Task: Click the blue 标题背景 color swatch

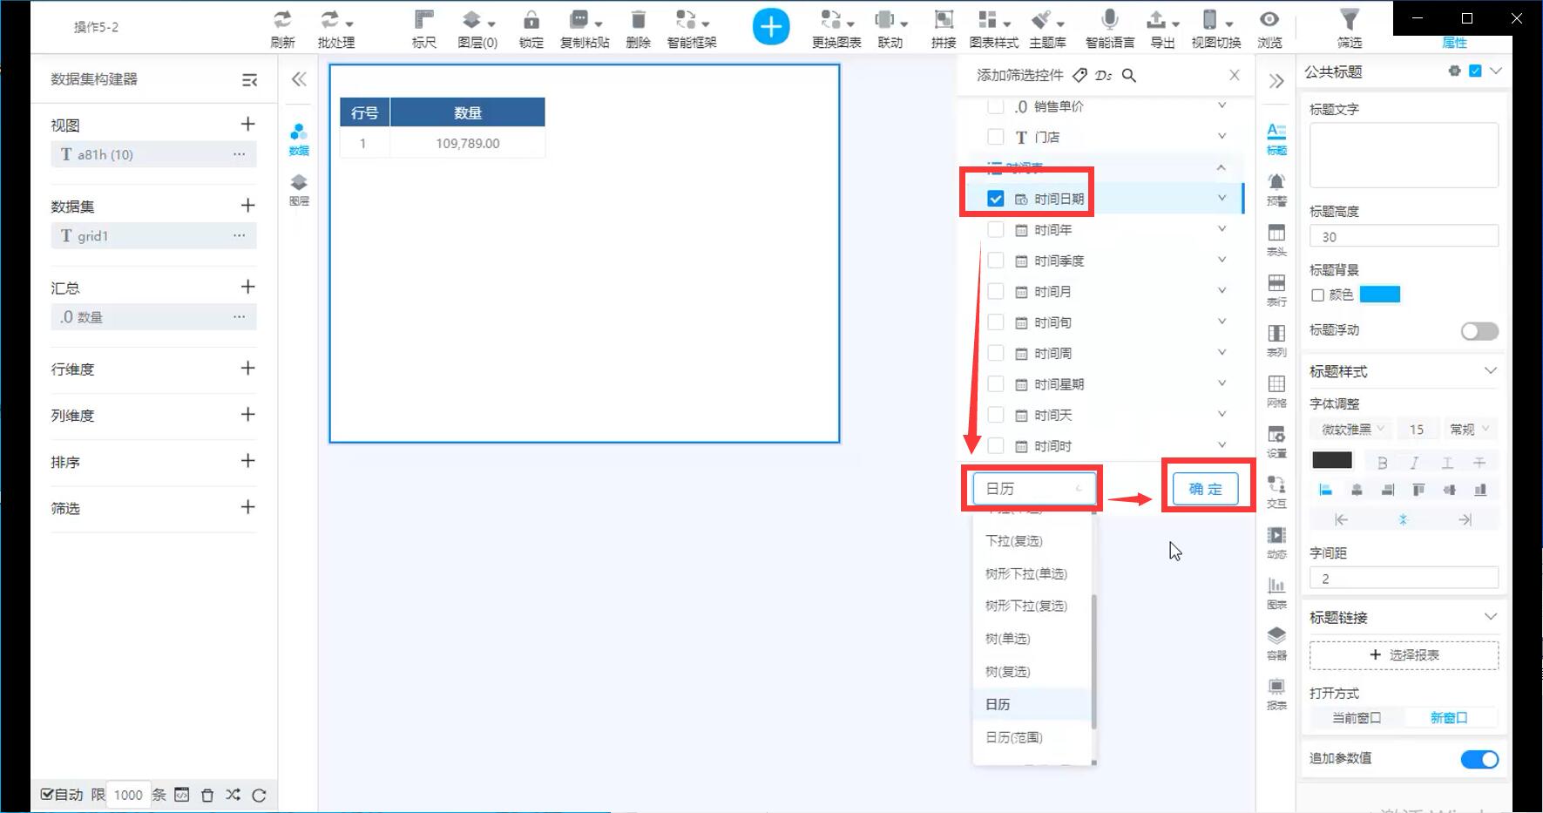Action: [x=1380, y=295]
